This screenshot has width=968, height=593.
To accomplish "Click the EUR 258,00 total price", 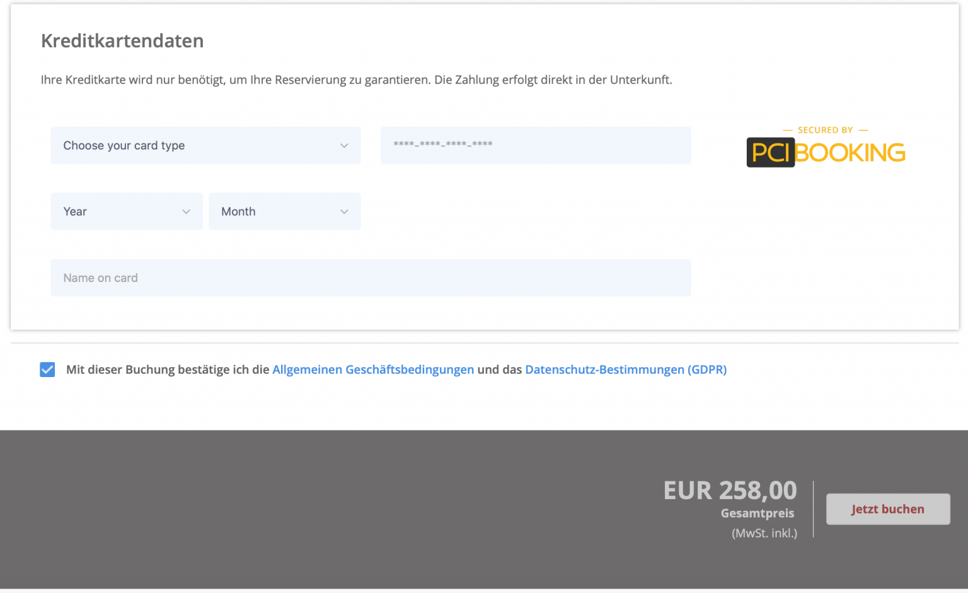I will 730,490.
